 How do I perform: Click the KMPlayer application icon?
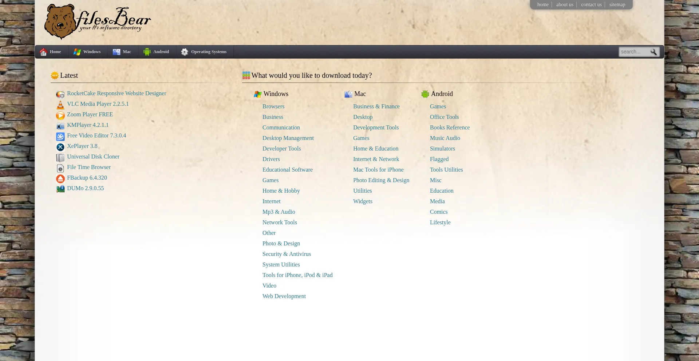point(60,126)
